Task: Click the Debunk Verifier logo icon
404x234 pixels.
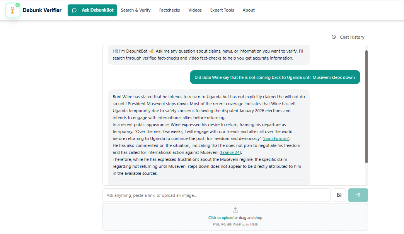Action: [13, 10]
